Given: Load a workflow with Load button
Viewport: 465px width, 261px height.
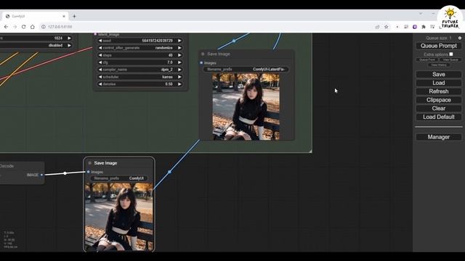Looking at the screenshot, I should (x=439, y=83).
